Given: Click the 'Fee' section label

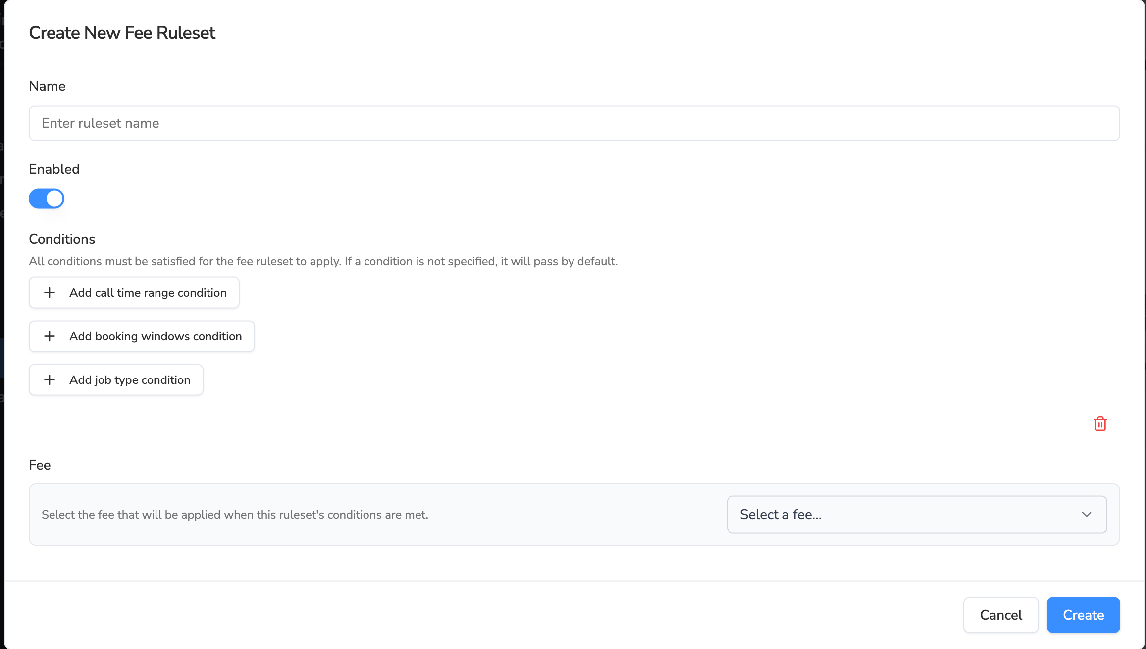Looking at the screenshot, I should (x=40, y=465).
